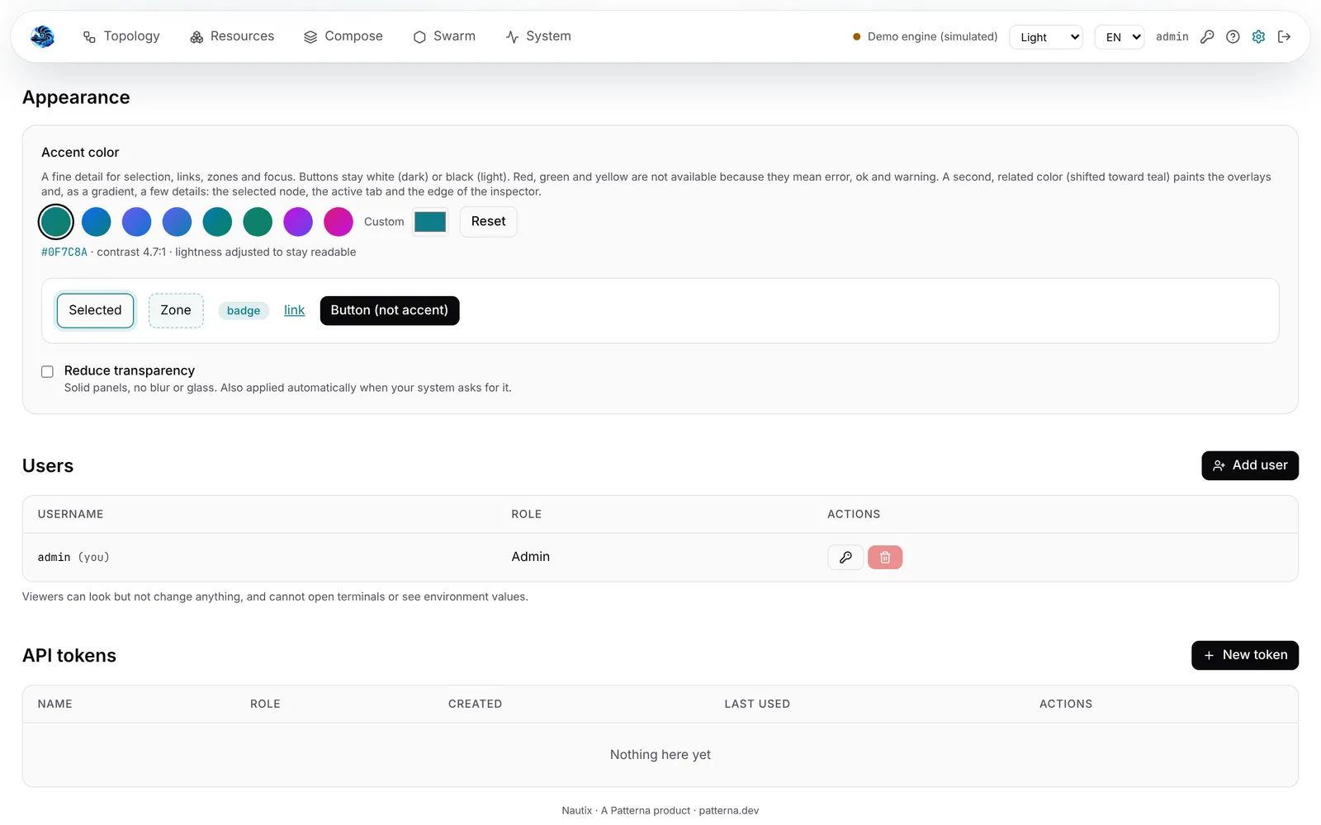1321x825 pixels.
Task: Enable the Reduce transparency checkbox
Action: tap(47, 371)
